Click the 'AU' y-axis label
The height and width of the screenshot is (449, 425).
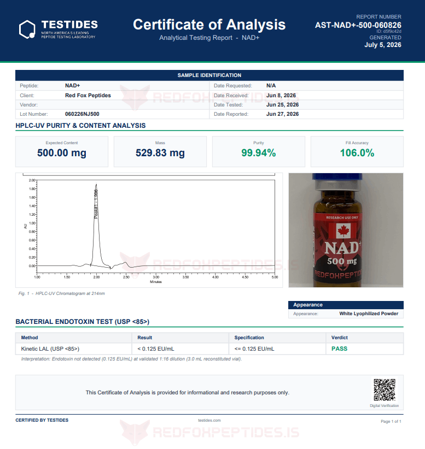25,226
